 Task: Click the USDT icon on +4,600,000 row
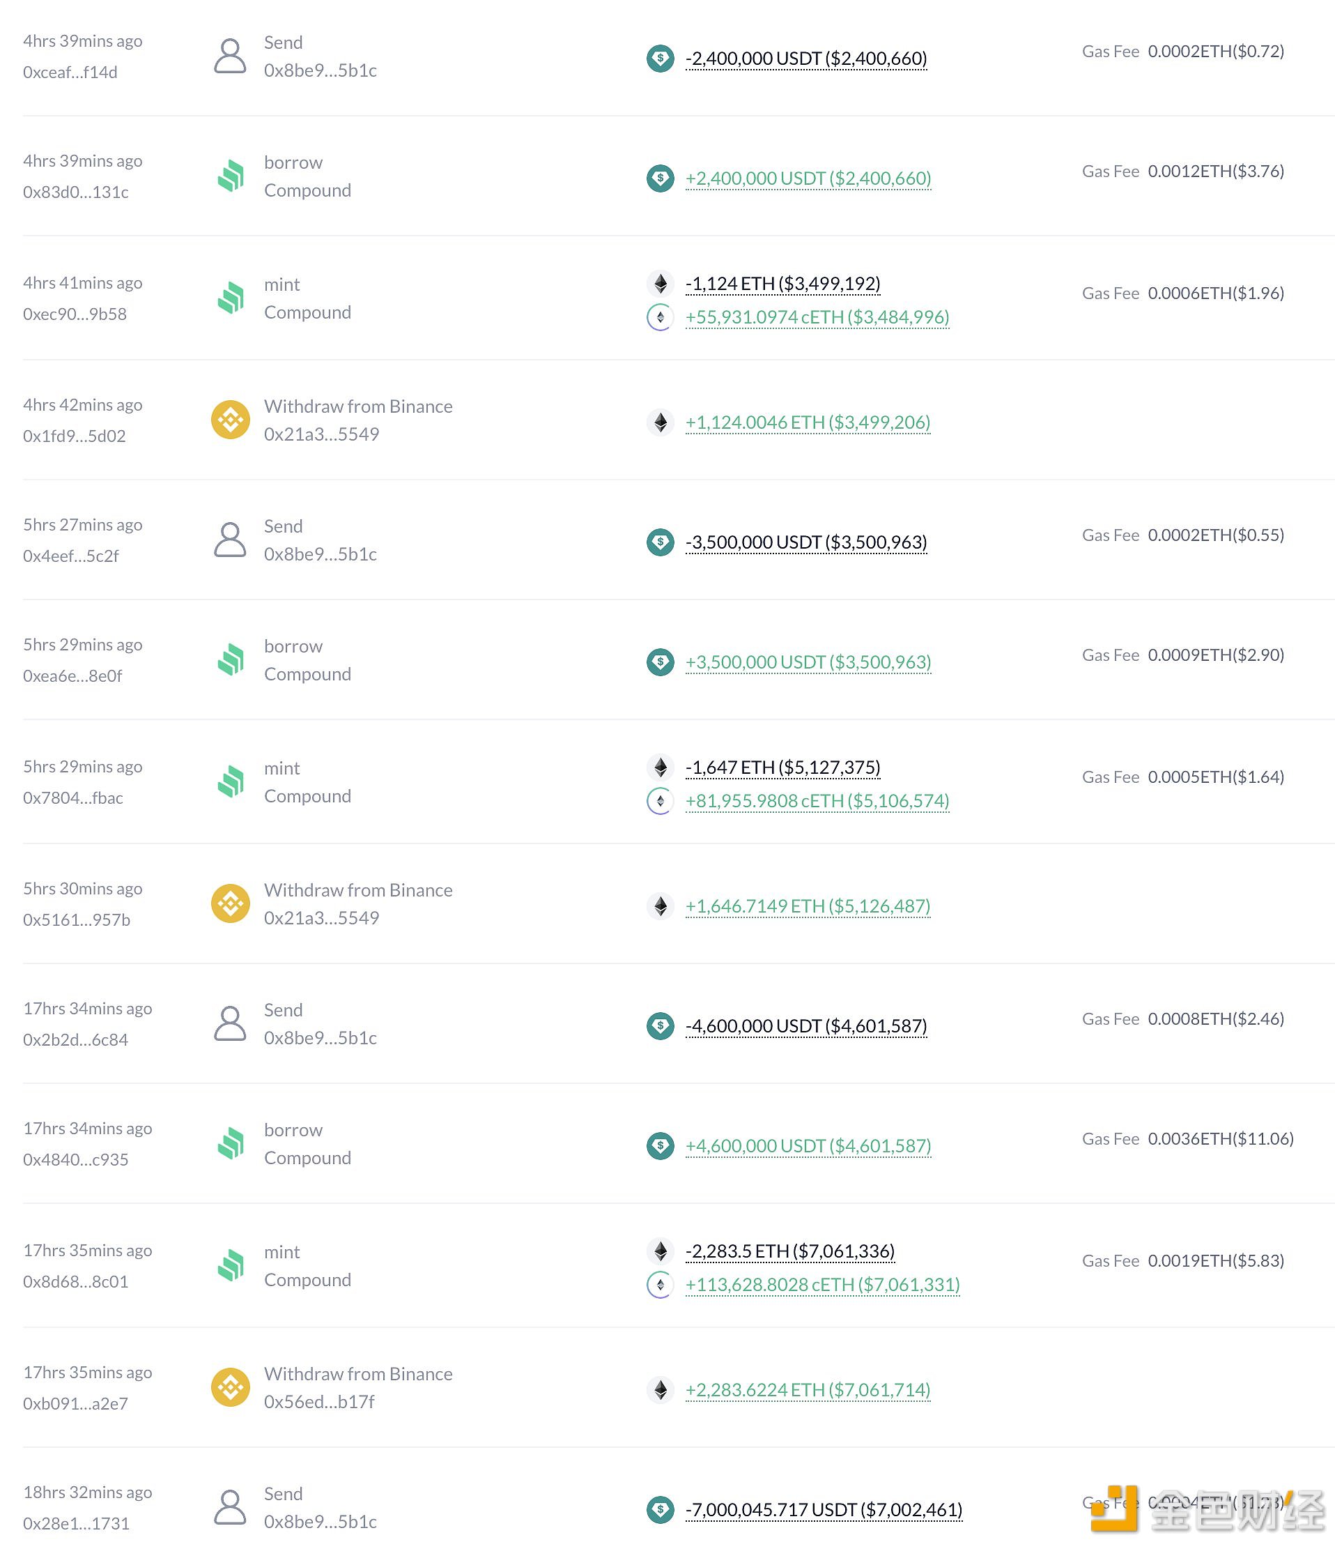point(660,1145)
